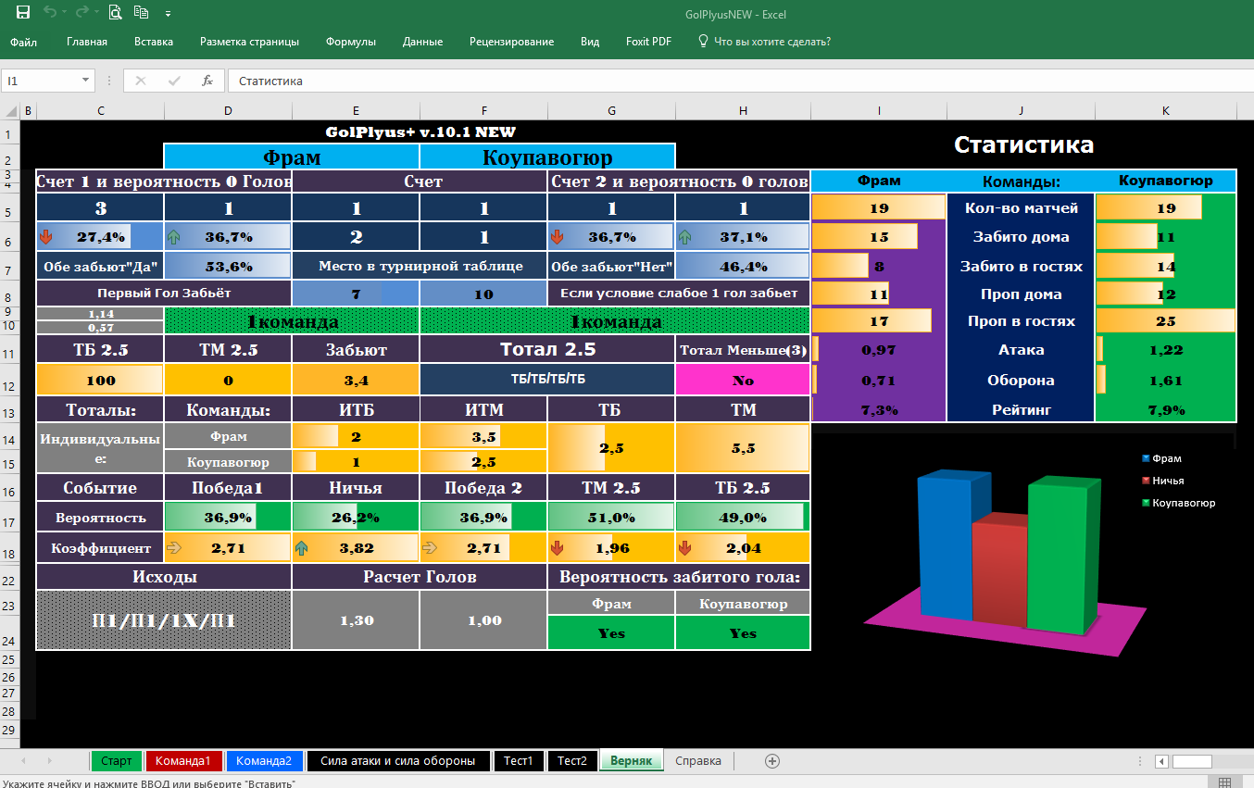Select column I header

[x=879, y=111]
